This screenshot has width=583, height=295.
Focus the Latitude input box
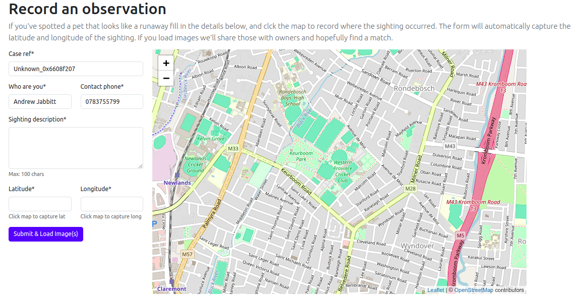tap(40, 204)
